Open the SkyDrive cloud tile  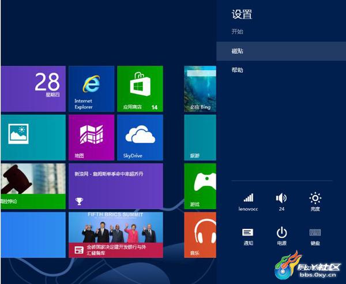tap(140, 137)
